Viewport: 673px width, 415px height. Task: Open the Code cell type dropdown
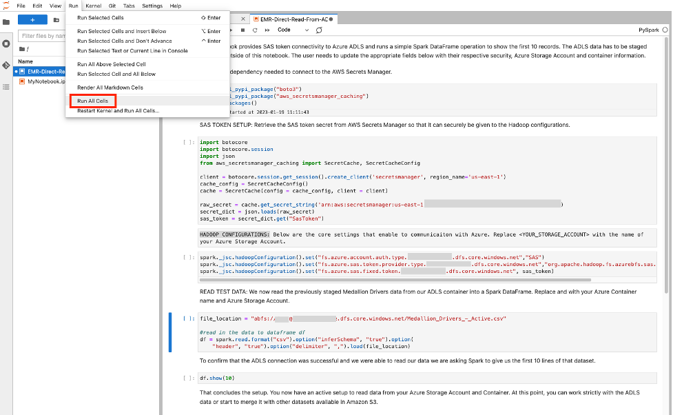click(x=293, y=30)
